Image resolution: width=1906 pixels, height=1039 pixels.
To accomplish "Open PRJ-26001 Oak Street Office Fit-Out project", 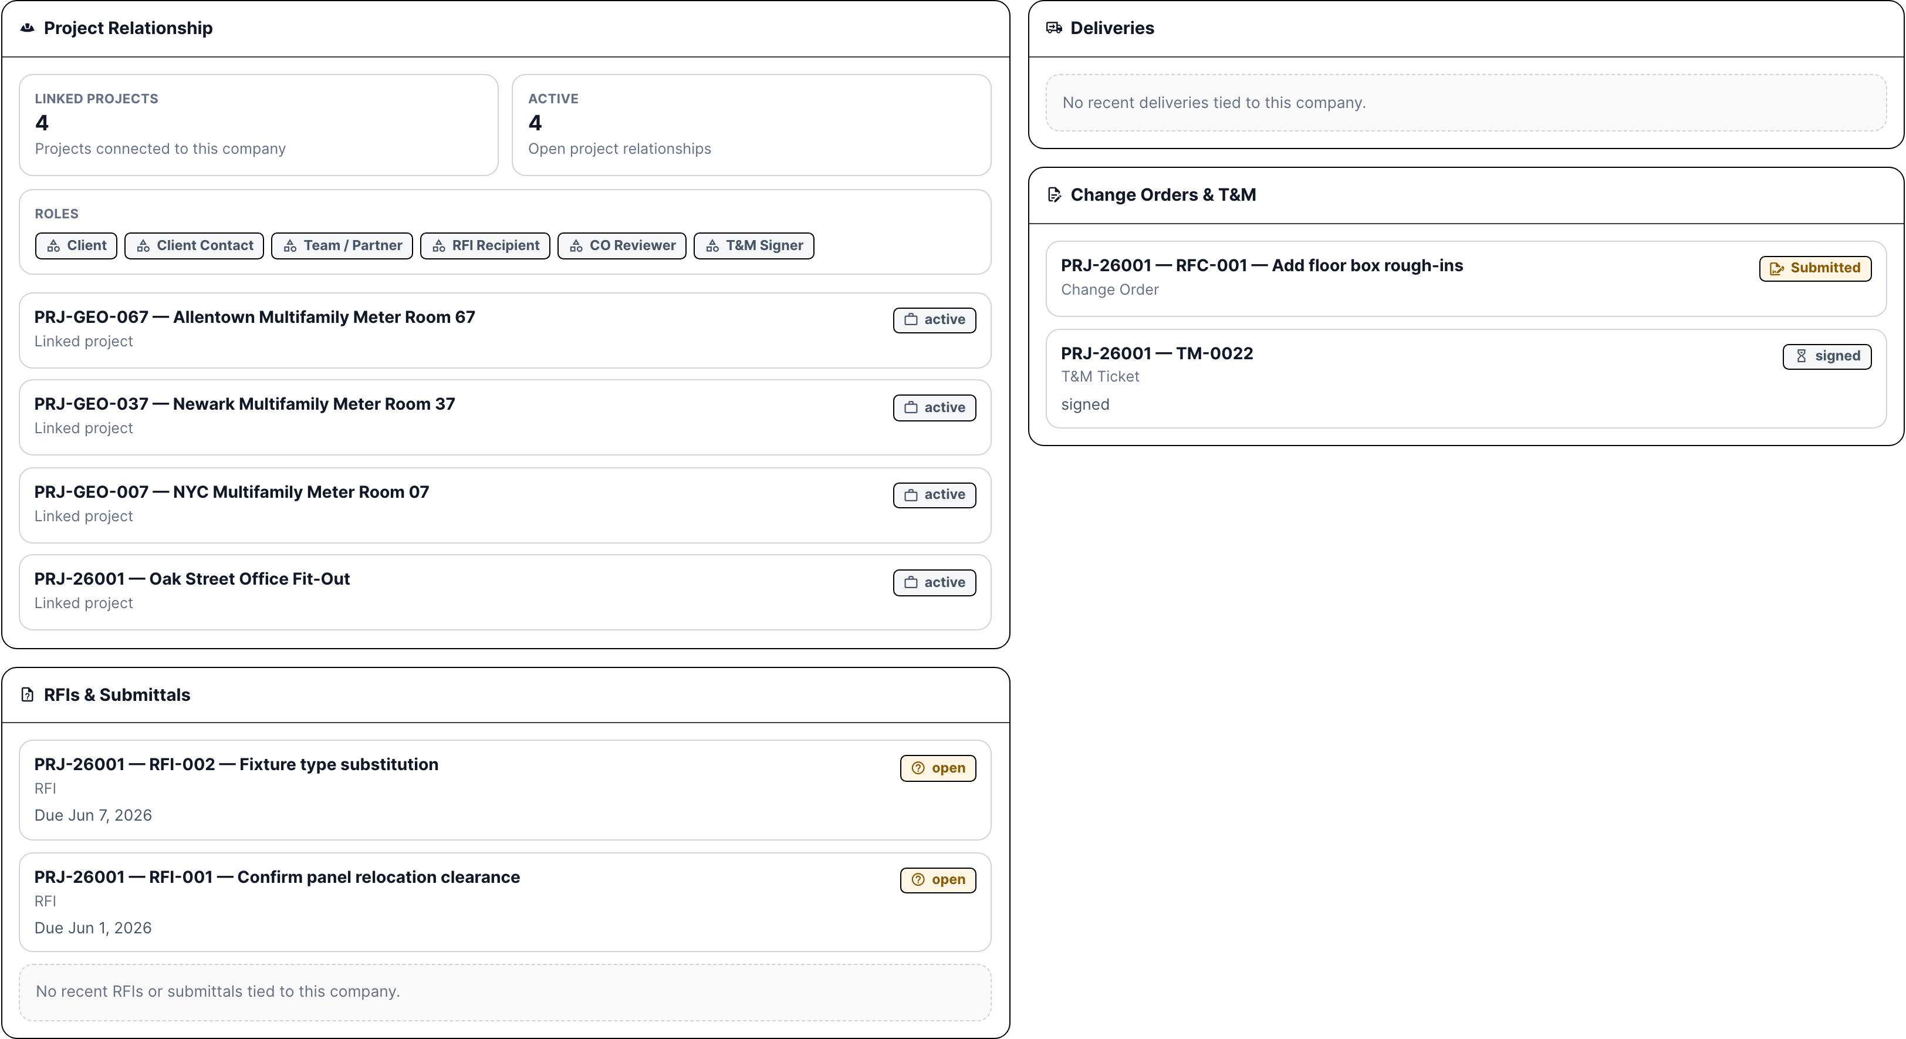I will (505, 592).
